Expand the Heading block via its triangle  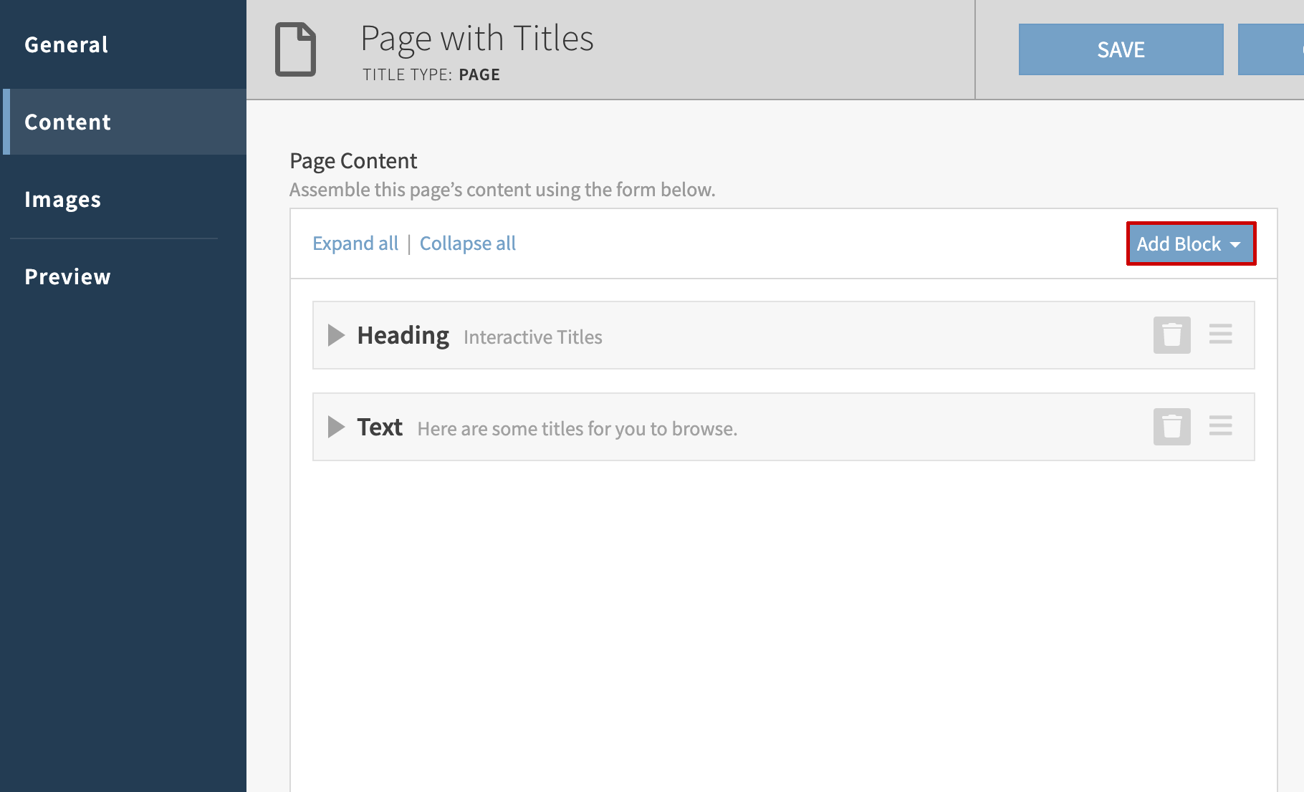[336, 335]
